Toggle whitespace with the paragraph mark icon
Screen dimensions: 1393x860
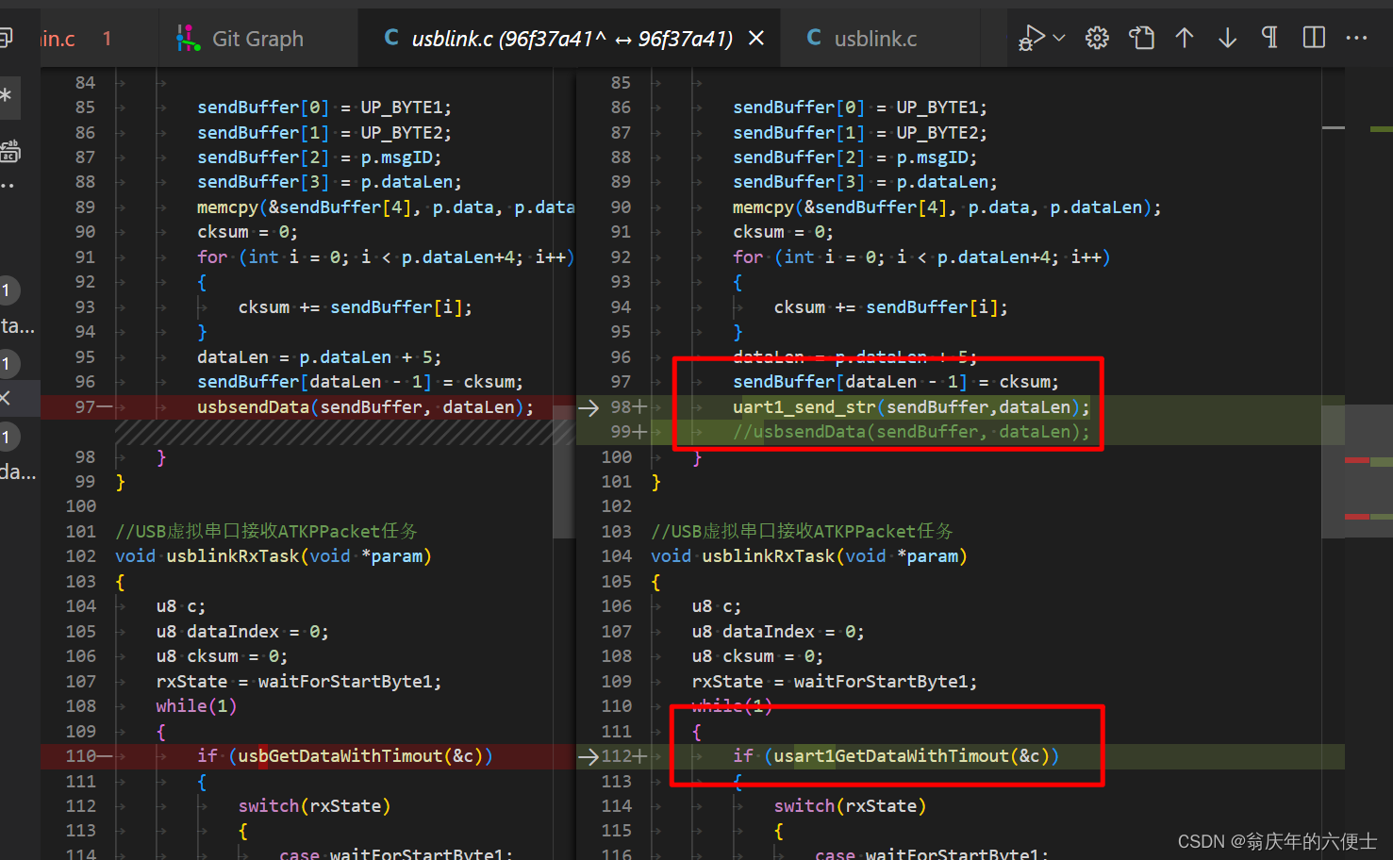coord(1269,38)
